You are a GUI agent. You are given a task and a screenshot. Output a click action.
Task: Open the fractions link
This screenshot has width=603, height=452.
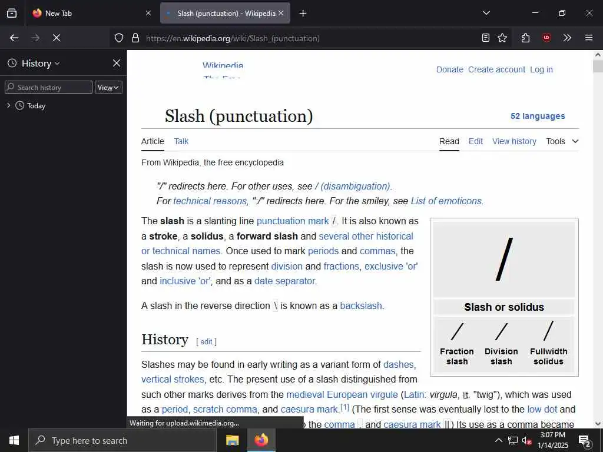[x=342, y=267]
